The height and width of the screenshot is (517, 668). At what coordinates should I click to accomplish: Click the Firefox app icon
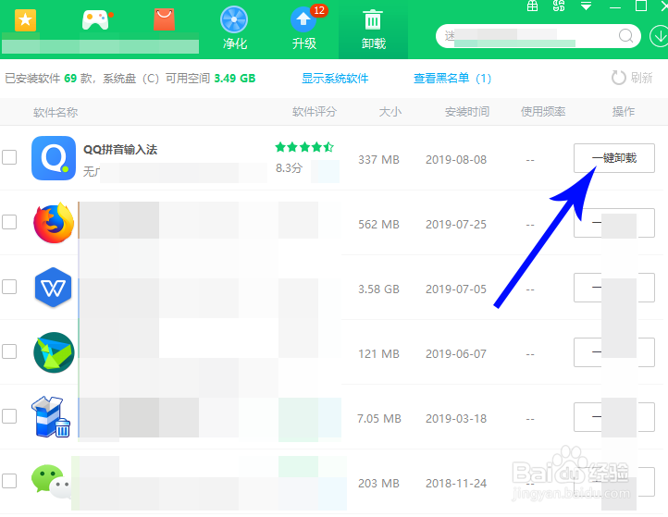54,223
